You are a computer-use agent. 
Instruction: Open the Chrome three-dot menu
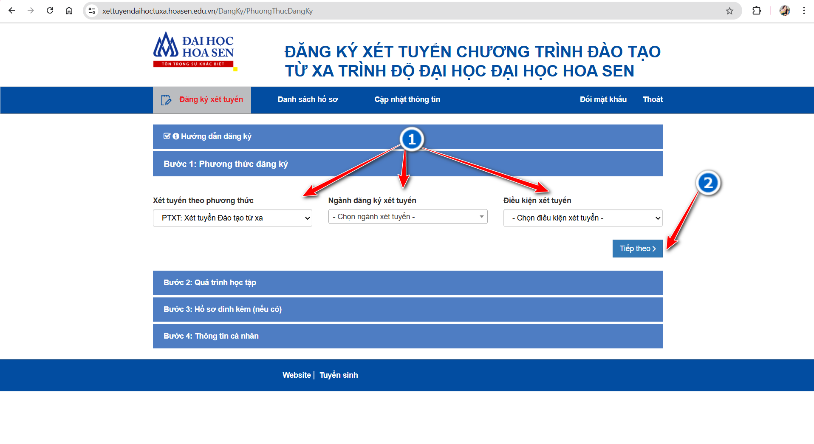click(804, 11)
